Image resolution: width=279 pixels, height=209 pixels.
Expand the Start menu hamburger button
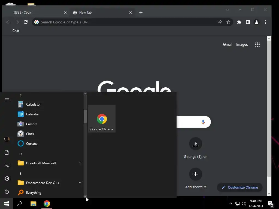coord(7,100)
